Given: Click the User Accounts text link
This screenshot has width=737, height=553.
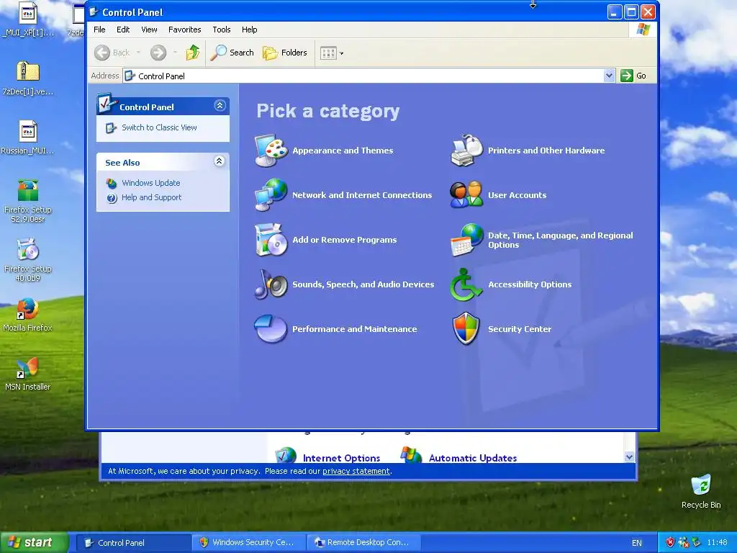Looking at the screenshot, I should [x=517, y=195].
